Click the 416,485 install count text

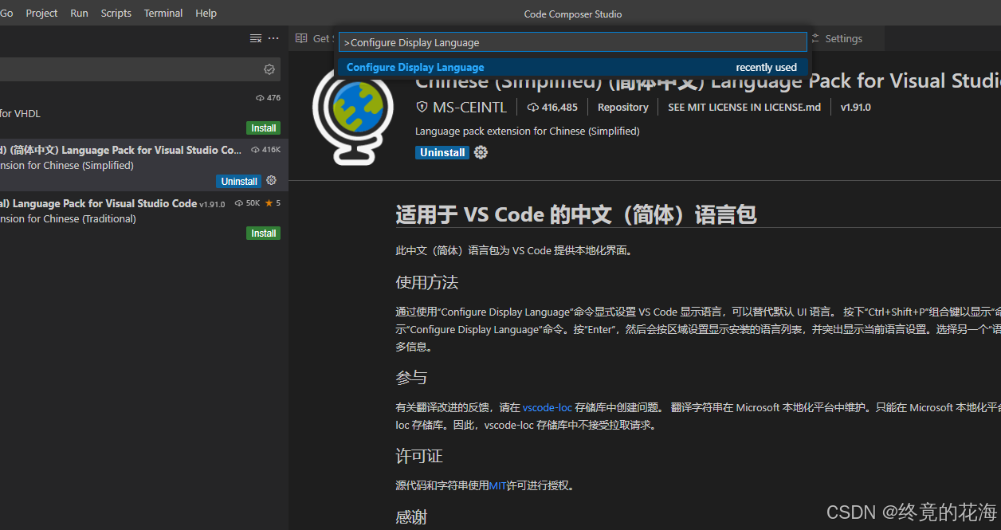559,107
